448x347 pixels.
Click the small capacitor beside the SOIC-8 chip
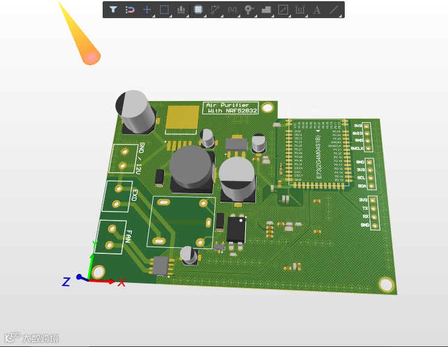pyautogui.click(x=189, y=255)
